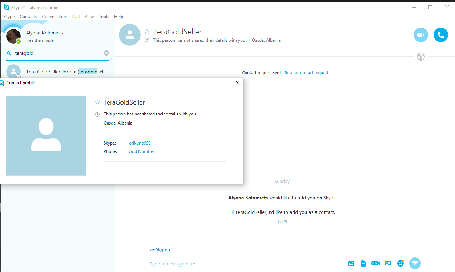Viewport: 455px width, 272px height.
Task: Open the Tools menu
Action: (104, 17)
